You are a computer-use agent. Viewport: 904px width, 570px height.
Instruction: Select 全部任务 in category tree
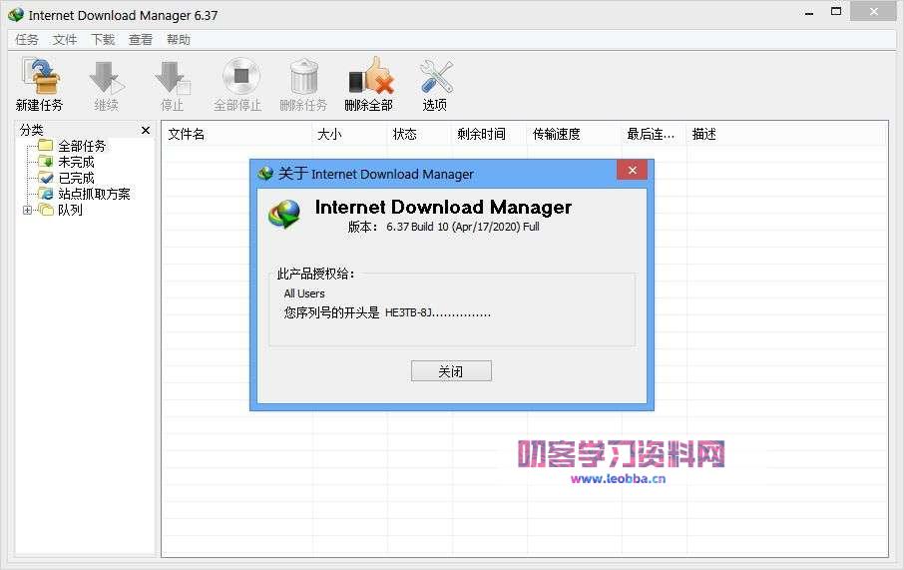click(82, 146)
